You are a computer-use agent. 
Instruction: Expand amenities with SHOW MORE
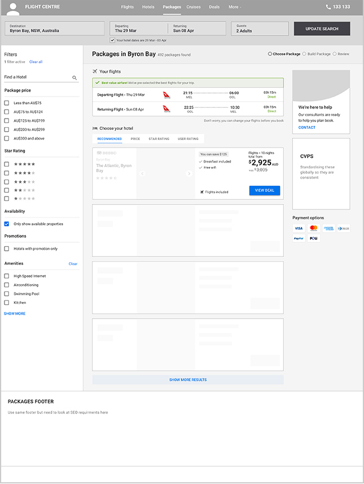tap(15, 313)
